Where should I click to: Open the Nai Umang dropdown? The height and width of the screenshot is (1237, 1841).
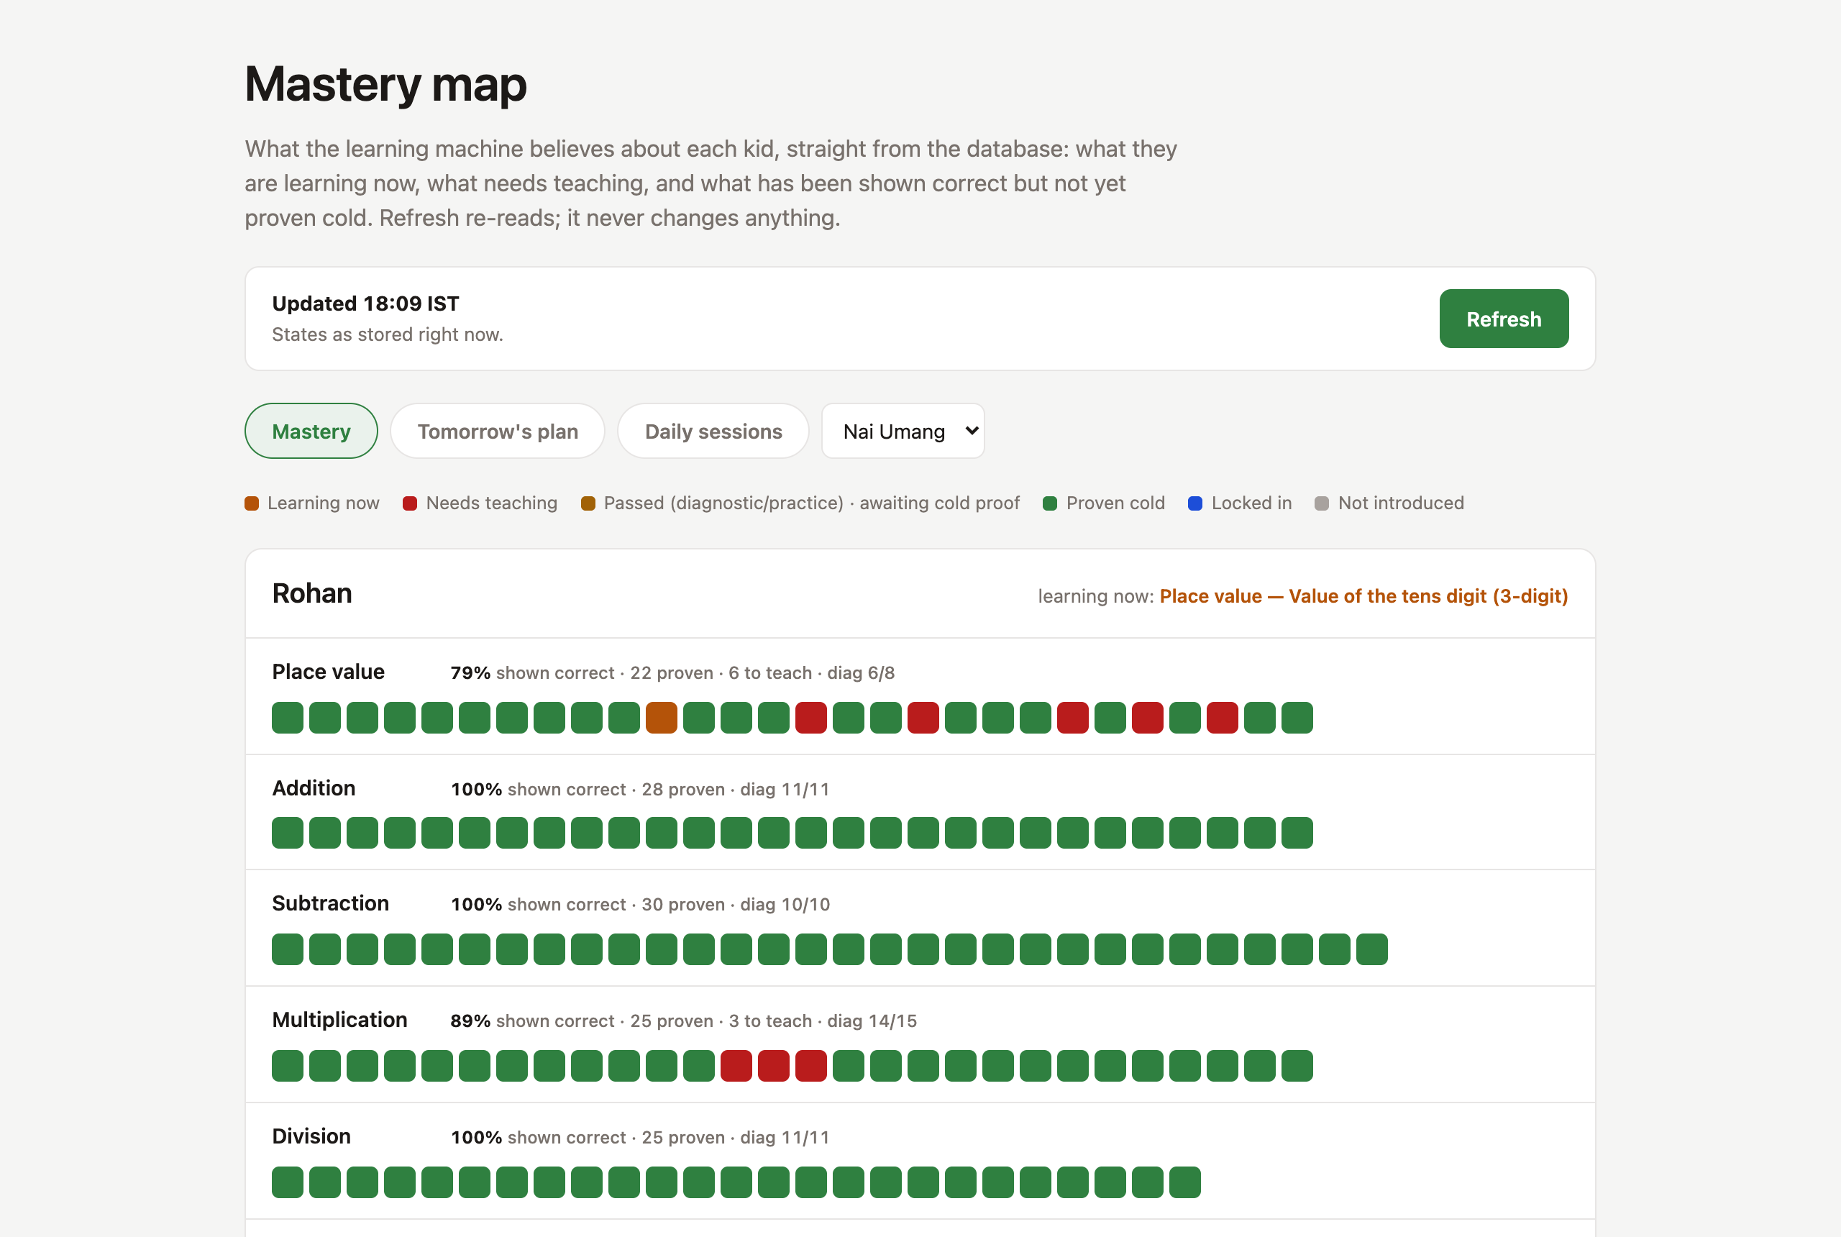pos(903,432)
